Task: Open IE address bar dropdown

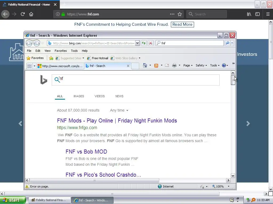Action: tap(137, 43)
